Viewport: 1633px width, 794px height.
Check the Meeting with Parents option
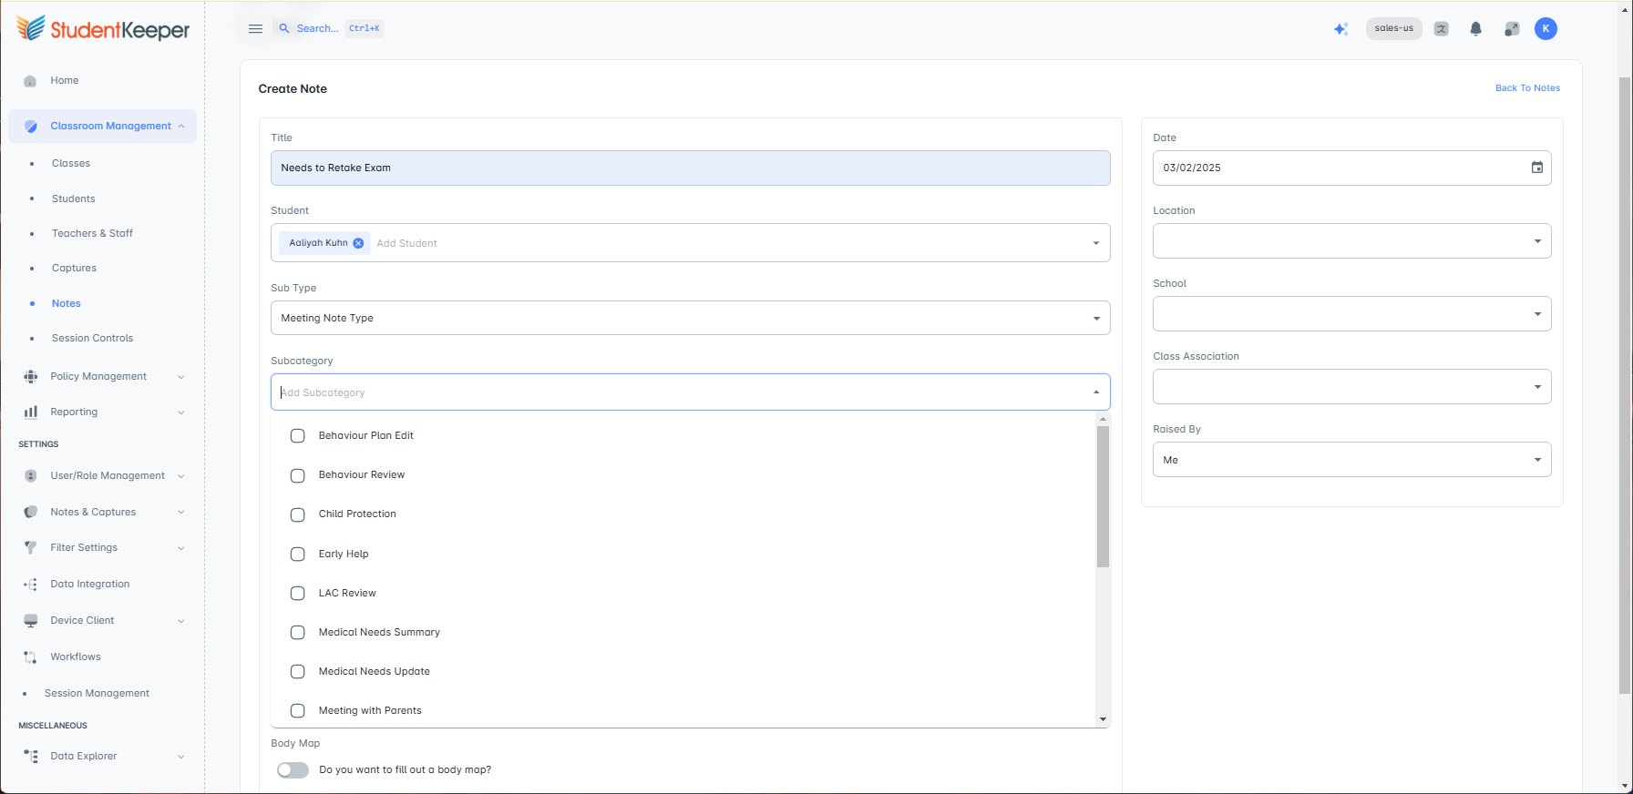pos(297,710)
